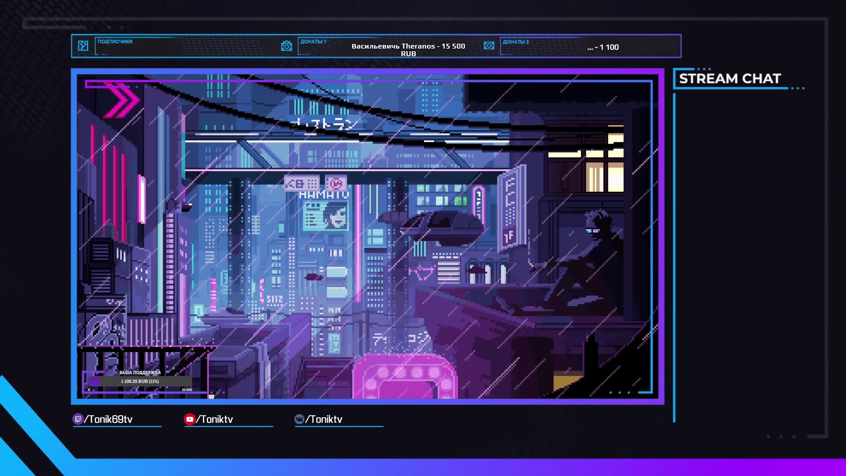Click the donation goal progress bar
846x476 pixels.
pos(140,381)
